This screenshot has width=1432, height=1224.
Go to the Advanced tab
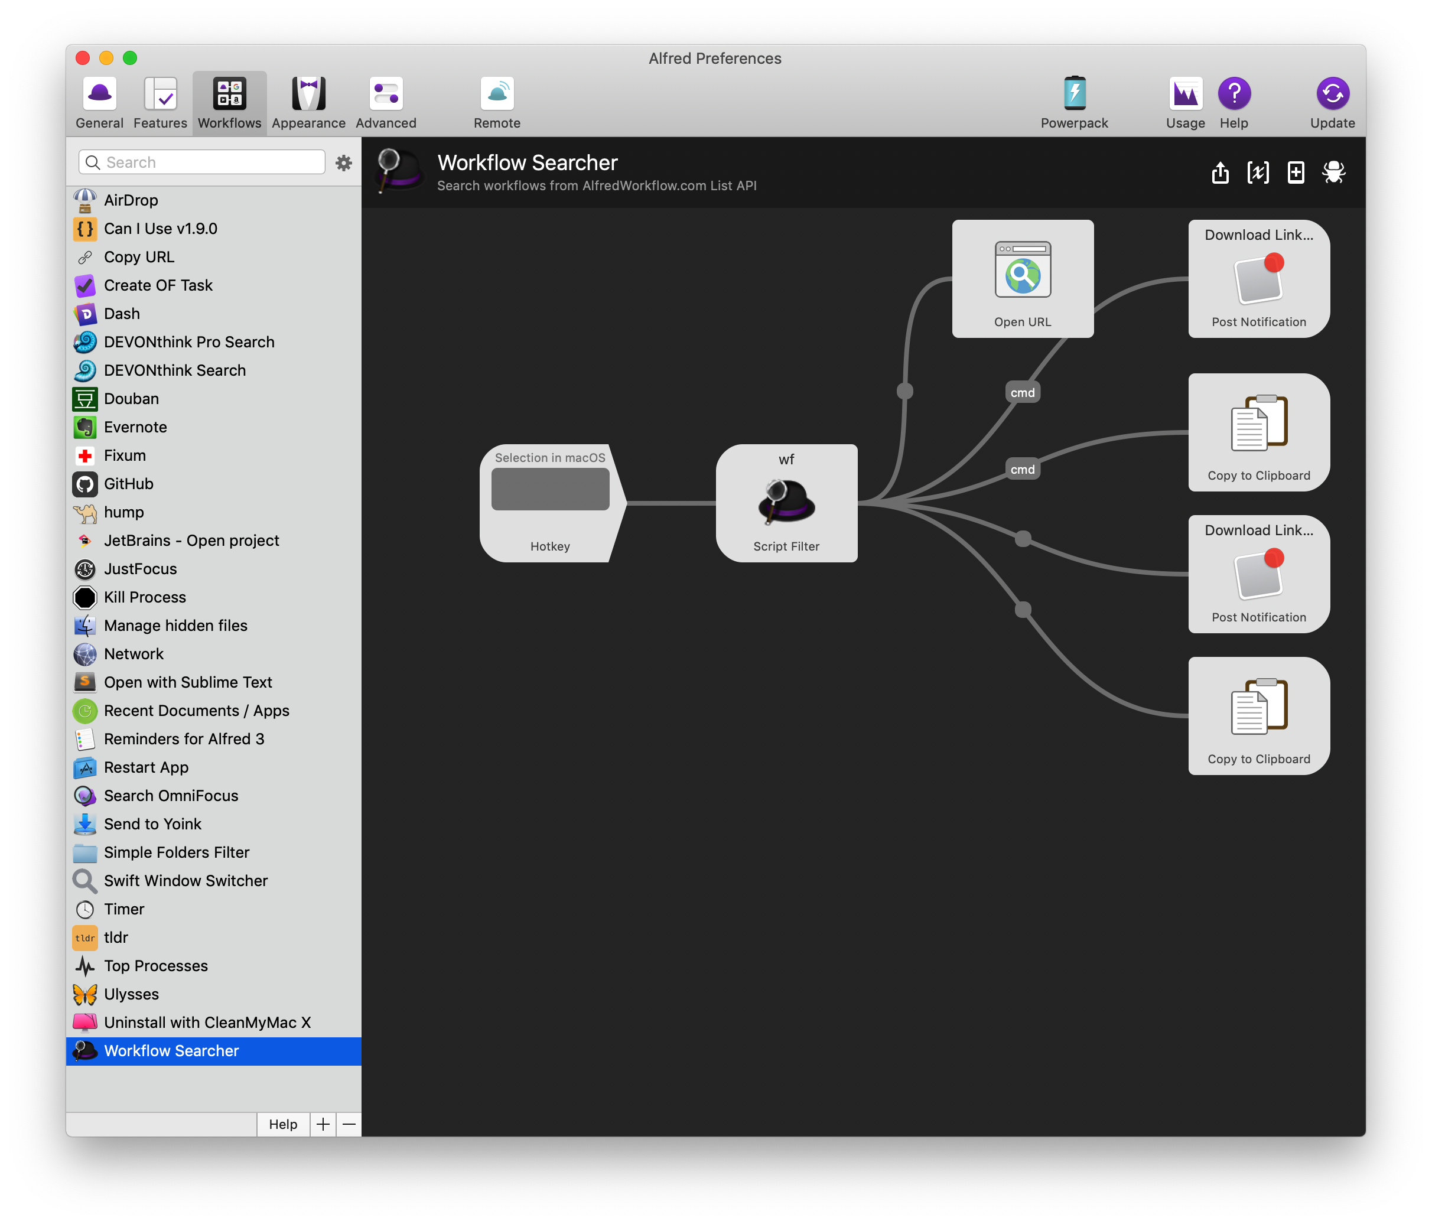386,103
